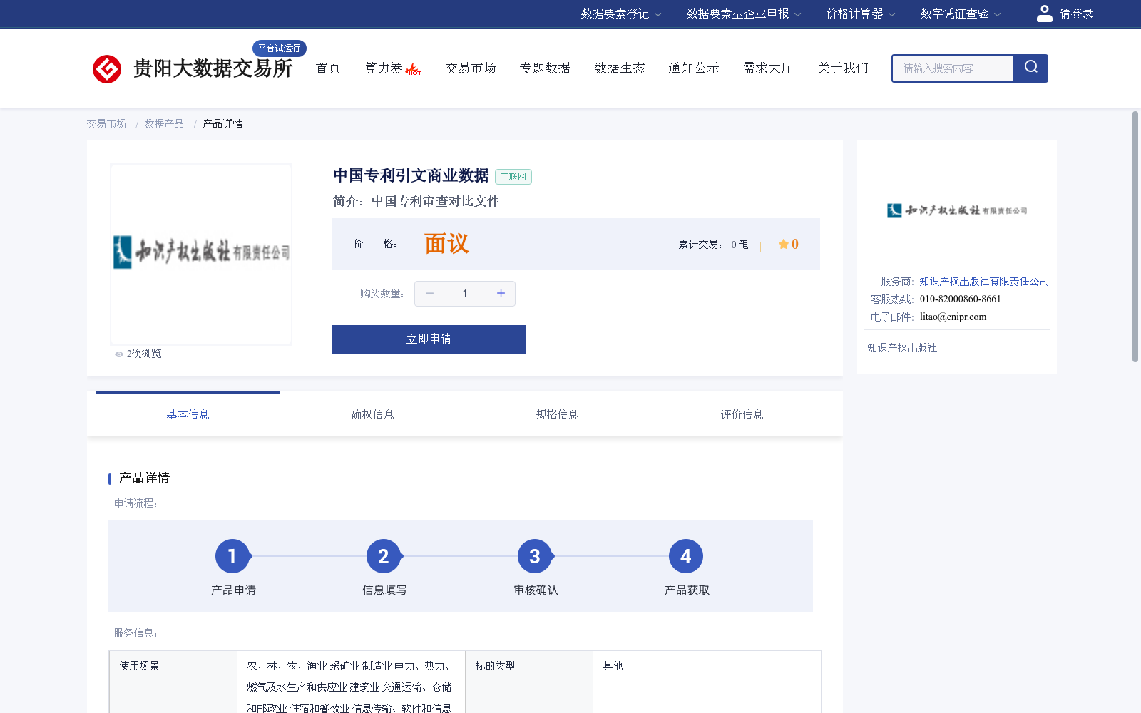The width and height of the screenshot is (1141, 713).
Task: Click step 1 circle 产品申请
Action: pyautogui.click(x=232, y=556)
